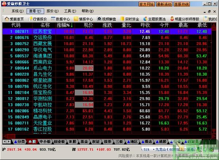Switch to the A股 tab

click(32, 141)
